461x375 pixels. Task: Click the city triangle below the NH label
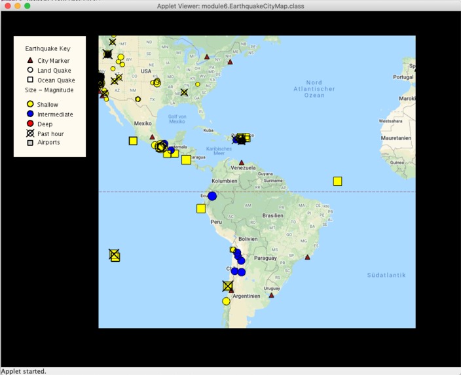click(x=230, y=62)
